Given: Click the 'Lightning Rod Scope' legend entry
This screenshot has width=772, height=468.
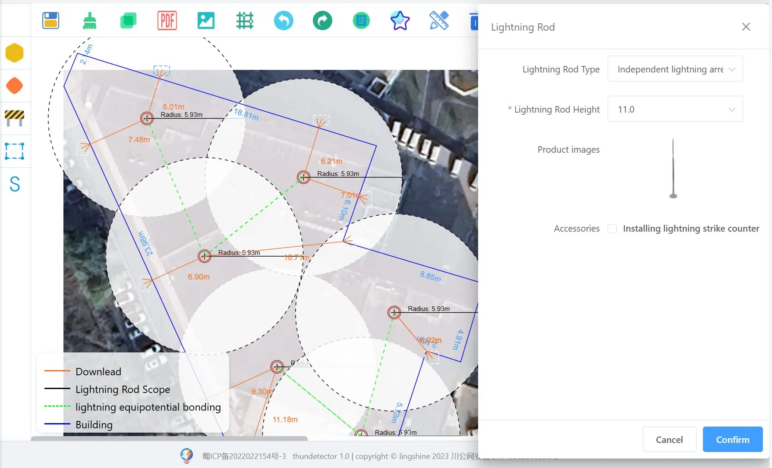Looking at the screenshot, I should [123, 389].
